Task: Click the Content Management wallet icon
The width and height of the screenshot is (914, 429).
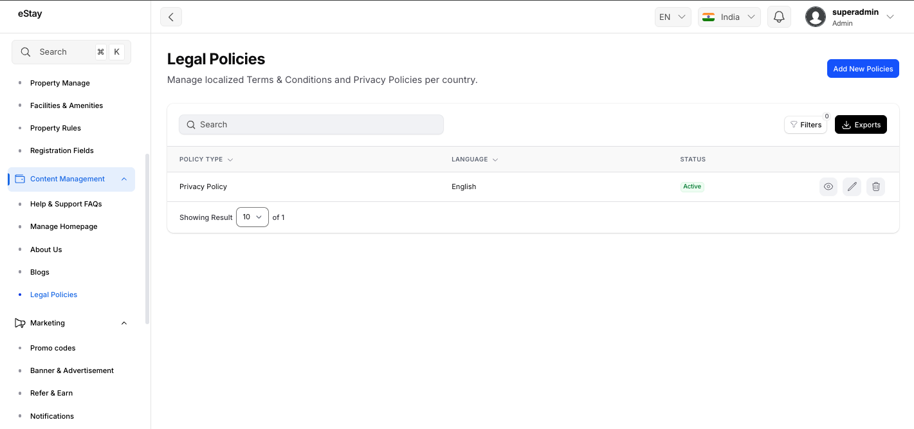Action: click(x=20, y=179)
